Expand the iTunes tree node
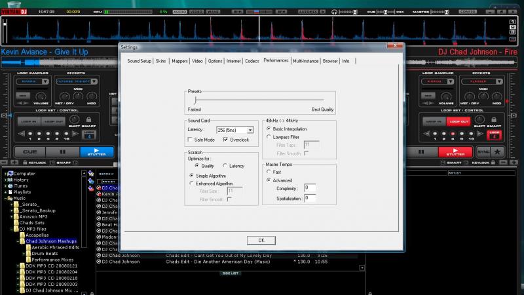 pyautogui.click(x=5, y=186)
